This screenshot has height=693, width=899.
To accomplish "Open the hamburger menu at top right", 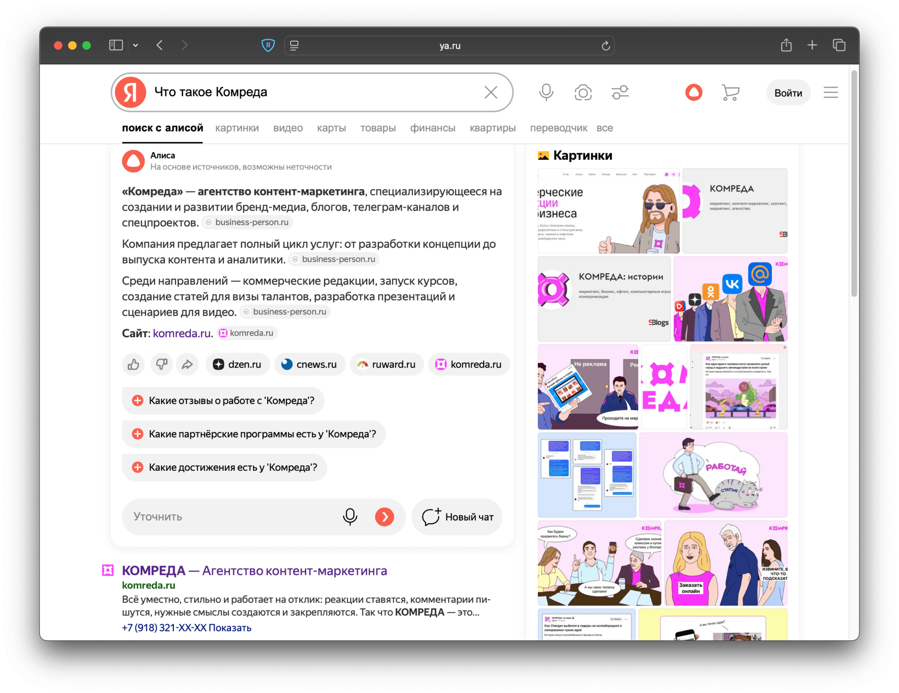I will coord(831,93).
